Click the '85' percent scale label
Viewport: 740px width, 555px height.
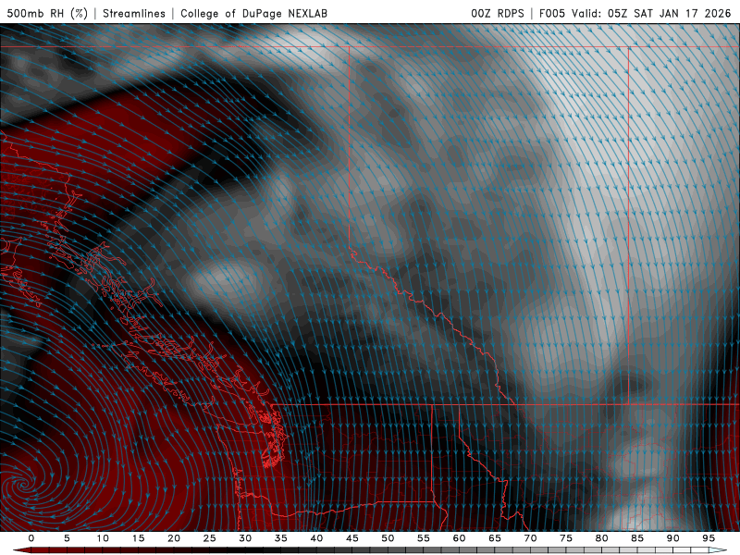click(x=636, y=538)
